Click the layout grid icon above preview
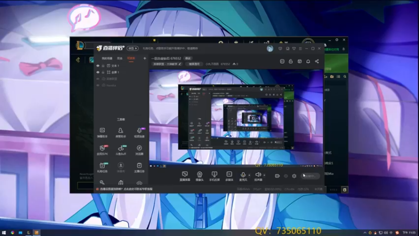The width and height of the screenshot is (419, 236). point(300,61)
